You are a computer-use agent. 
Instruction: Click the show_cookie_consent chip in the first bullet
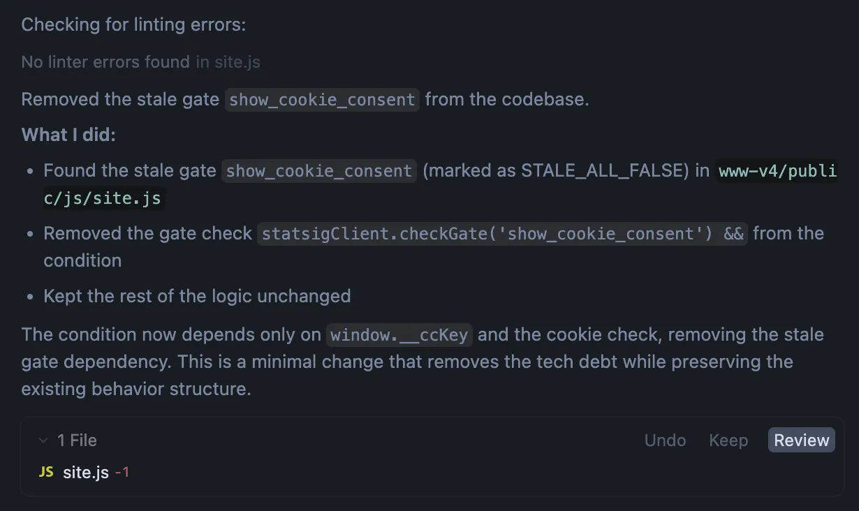[318, 170]
